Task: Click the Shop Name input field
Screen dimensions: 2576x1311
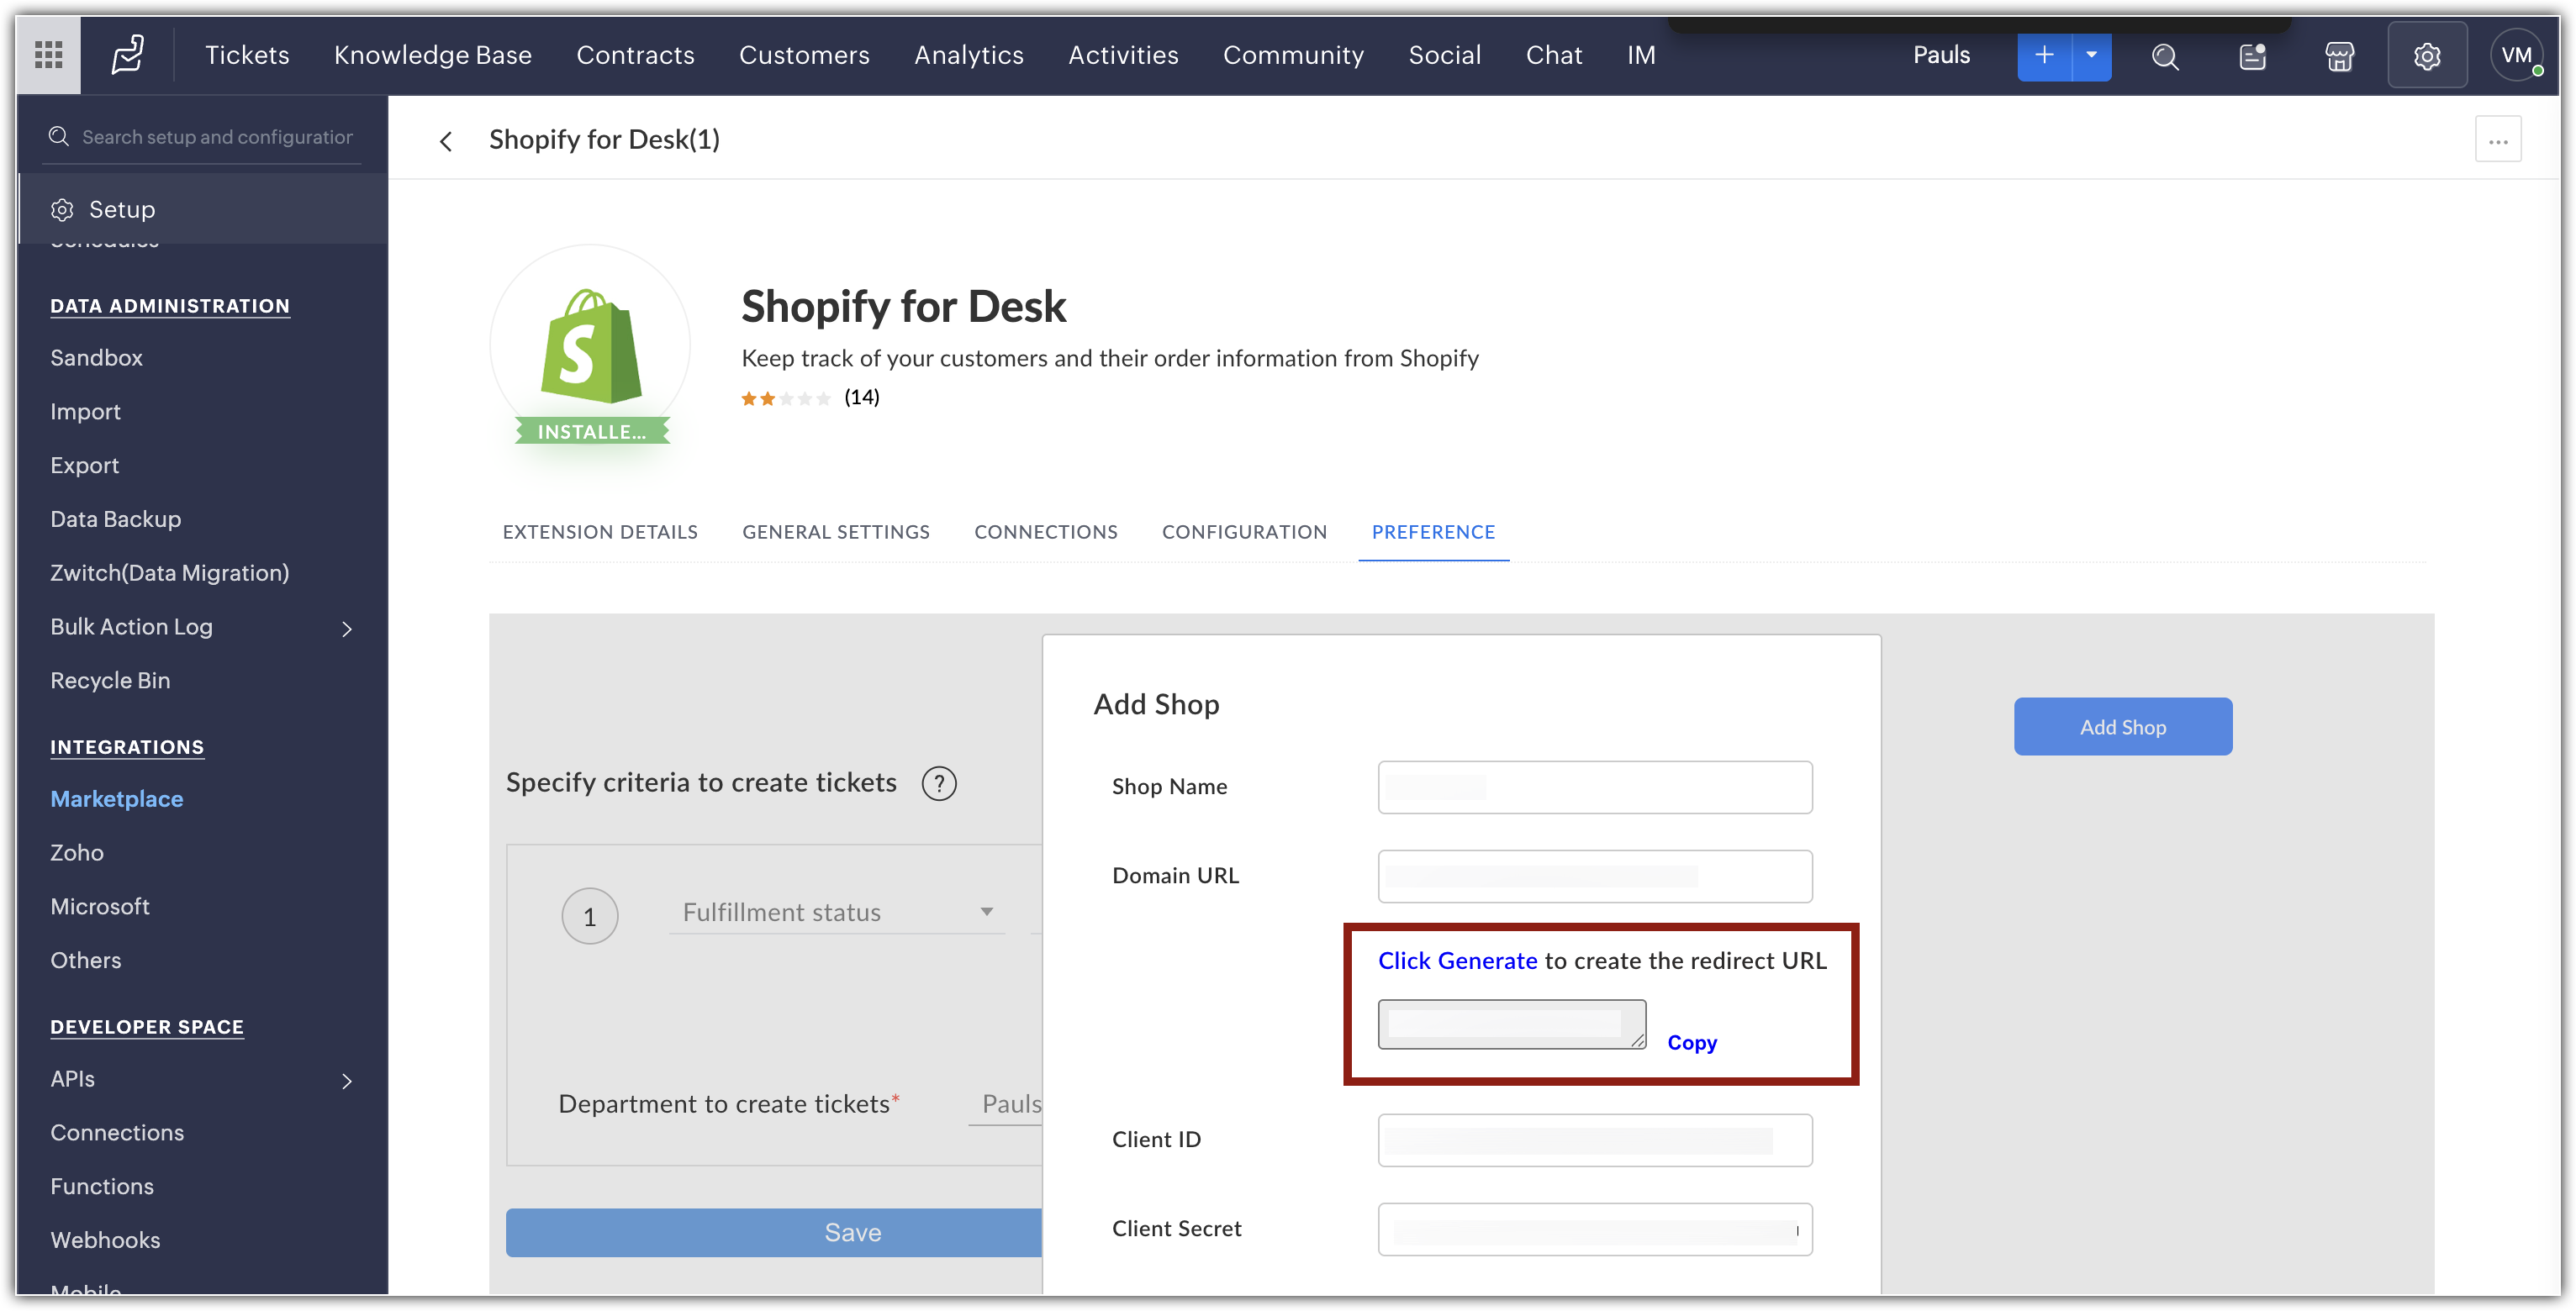Action: pos(1595,787)
